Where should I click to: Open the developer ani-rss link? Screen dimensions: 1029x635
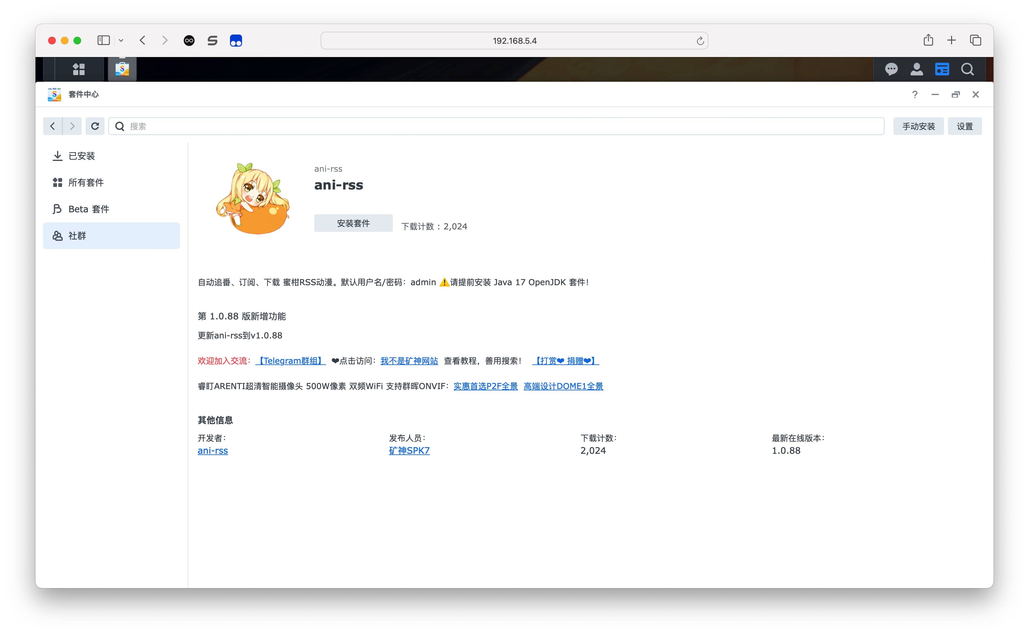point(213,451)
